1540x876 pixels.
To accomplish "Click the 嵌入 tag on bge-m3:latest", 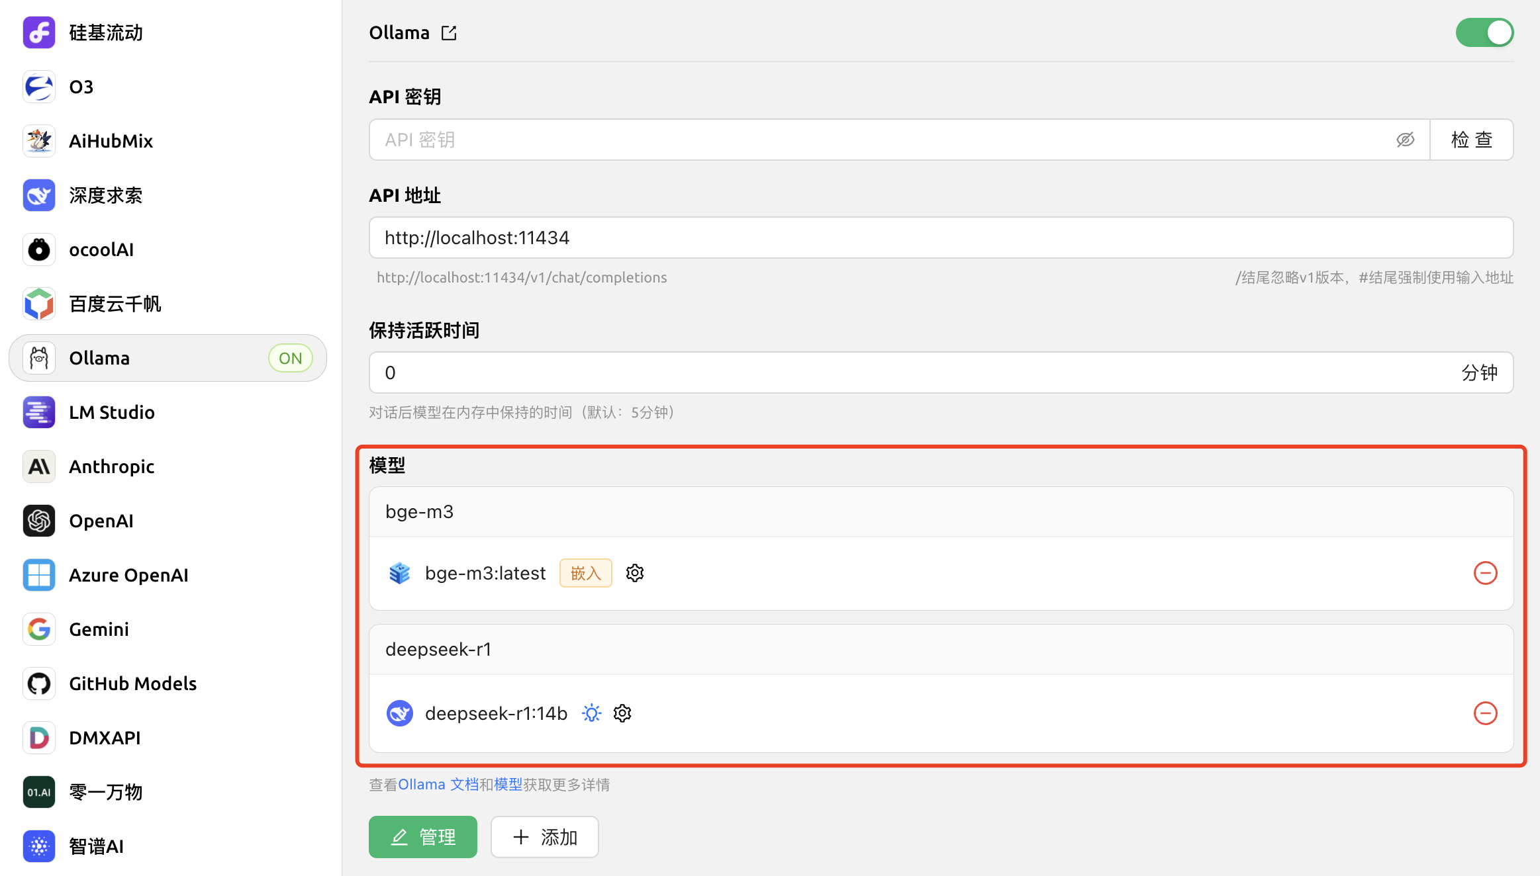I will tap(585, 573).
